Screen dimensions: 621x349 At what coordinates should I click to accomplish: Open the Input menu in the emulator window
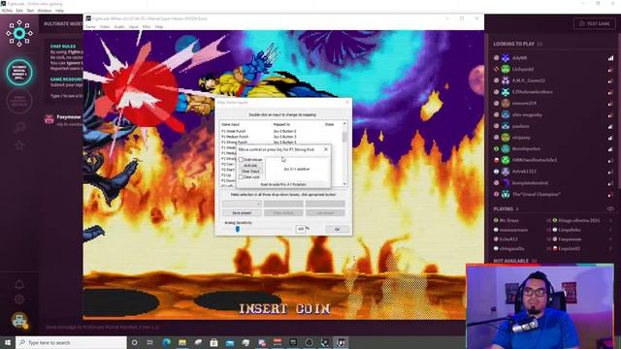click(x=133, y=27)
